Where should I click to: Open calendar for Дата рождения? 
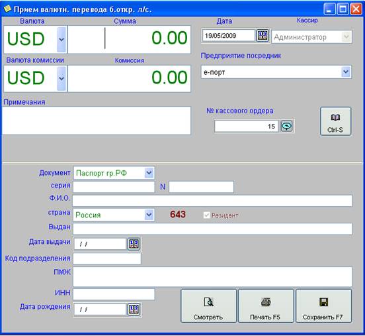(x=134, y=309)
